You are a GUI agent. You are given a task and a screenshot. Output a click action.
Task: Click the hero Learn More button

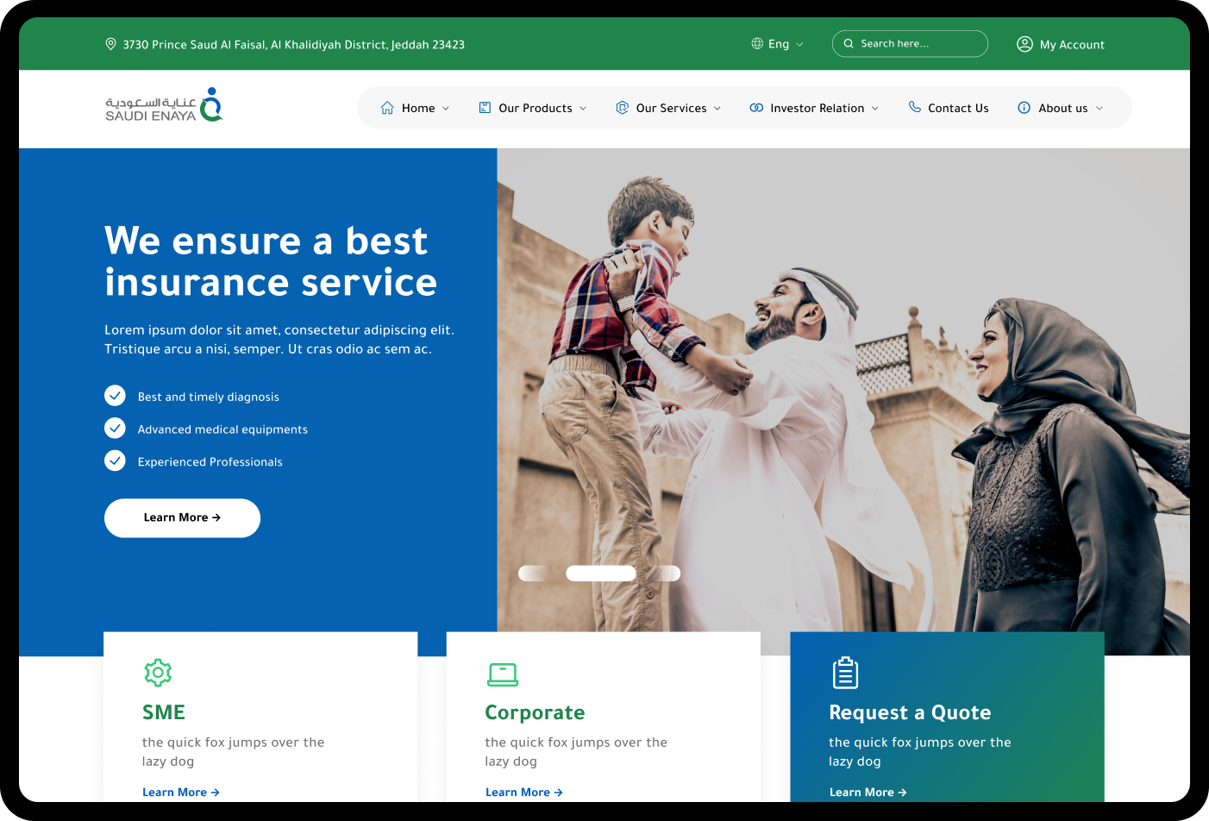tap(182, 517)
